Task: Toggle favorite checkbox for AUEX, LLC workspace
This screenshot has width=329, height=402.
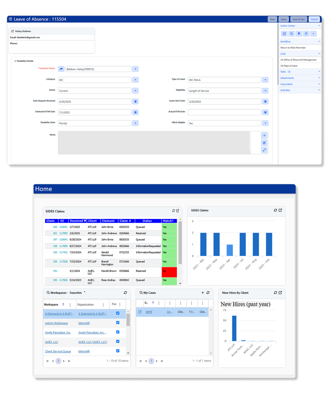Action: click(117, 341)
